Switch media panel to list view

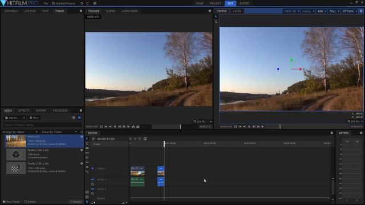point(74,118)
